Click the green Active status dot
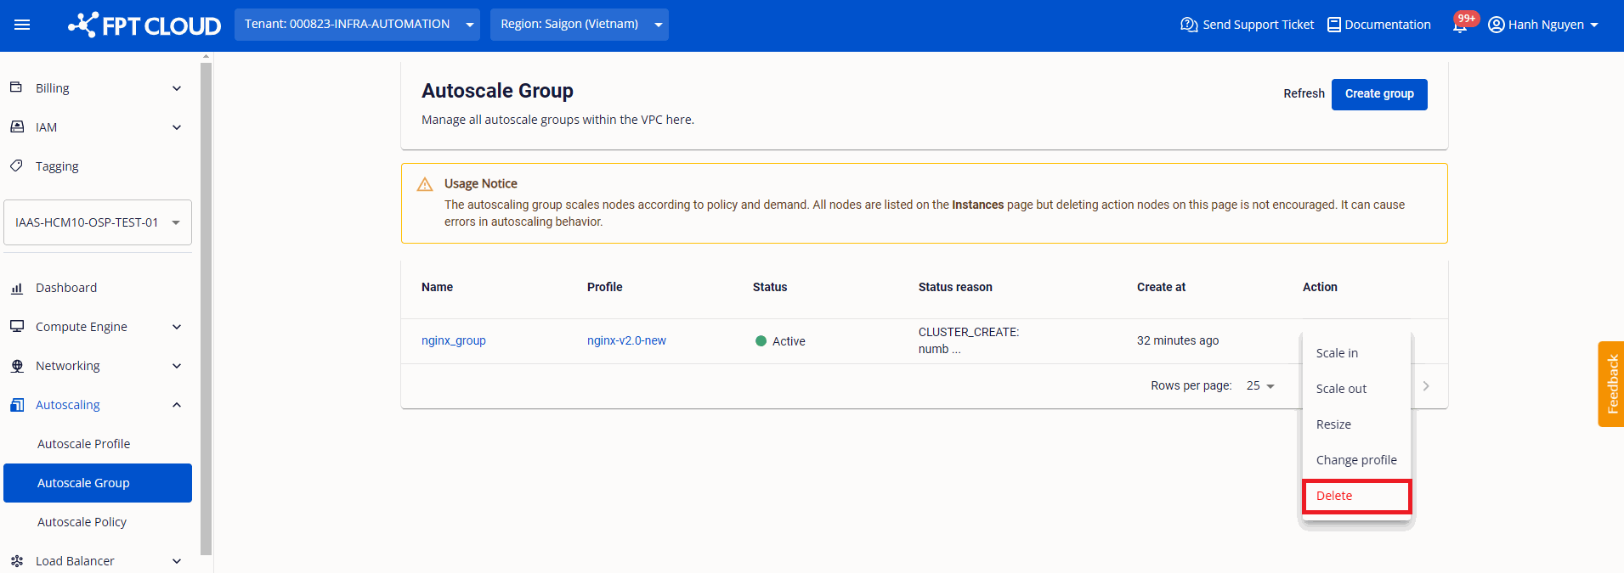The image size is (1624, 573). (x=761, y=341)
